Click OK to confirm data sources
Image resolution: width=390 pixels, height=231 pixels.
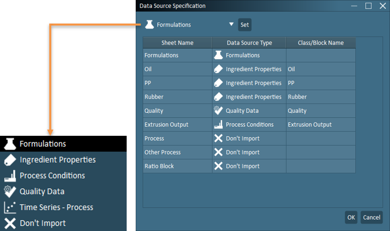(x=351, y=217)
